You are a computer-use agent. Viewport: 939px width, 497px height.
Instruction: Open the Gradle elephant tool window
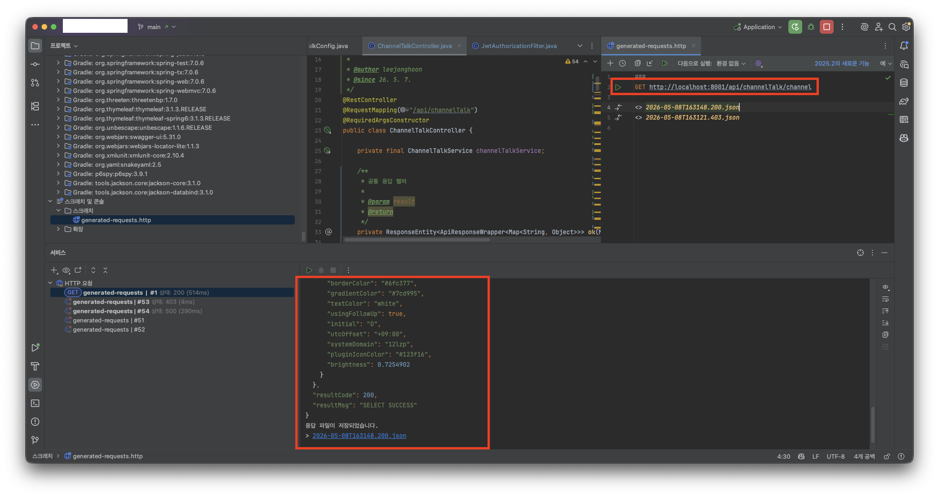(x=904, y=101)
